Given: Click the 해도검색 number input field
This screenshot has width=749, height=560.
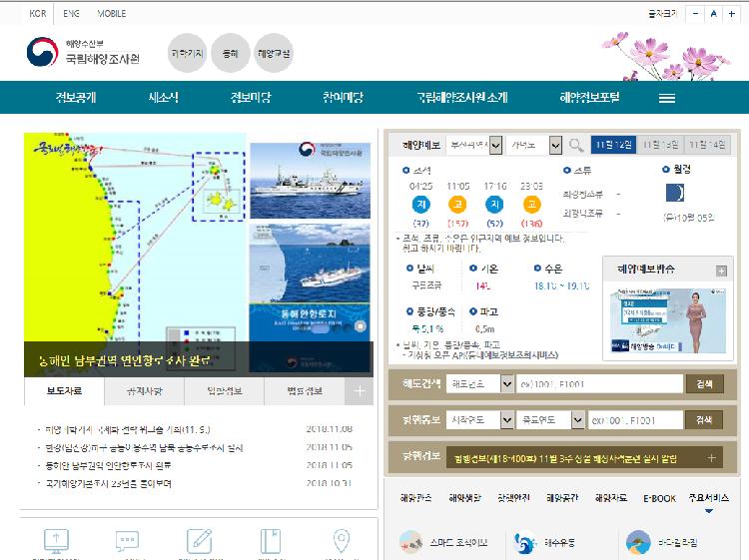Looking at the screenshot, I should (599, 384).
